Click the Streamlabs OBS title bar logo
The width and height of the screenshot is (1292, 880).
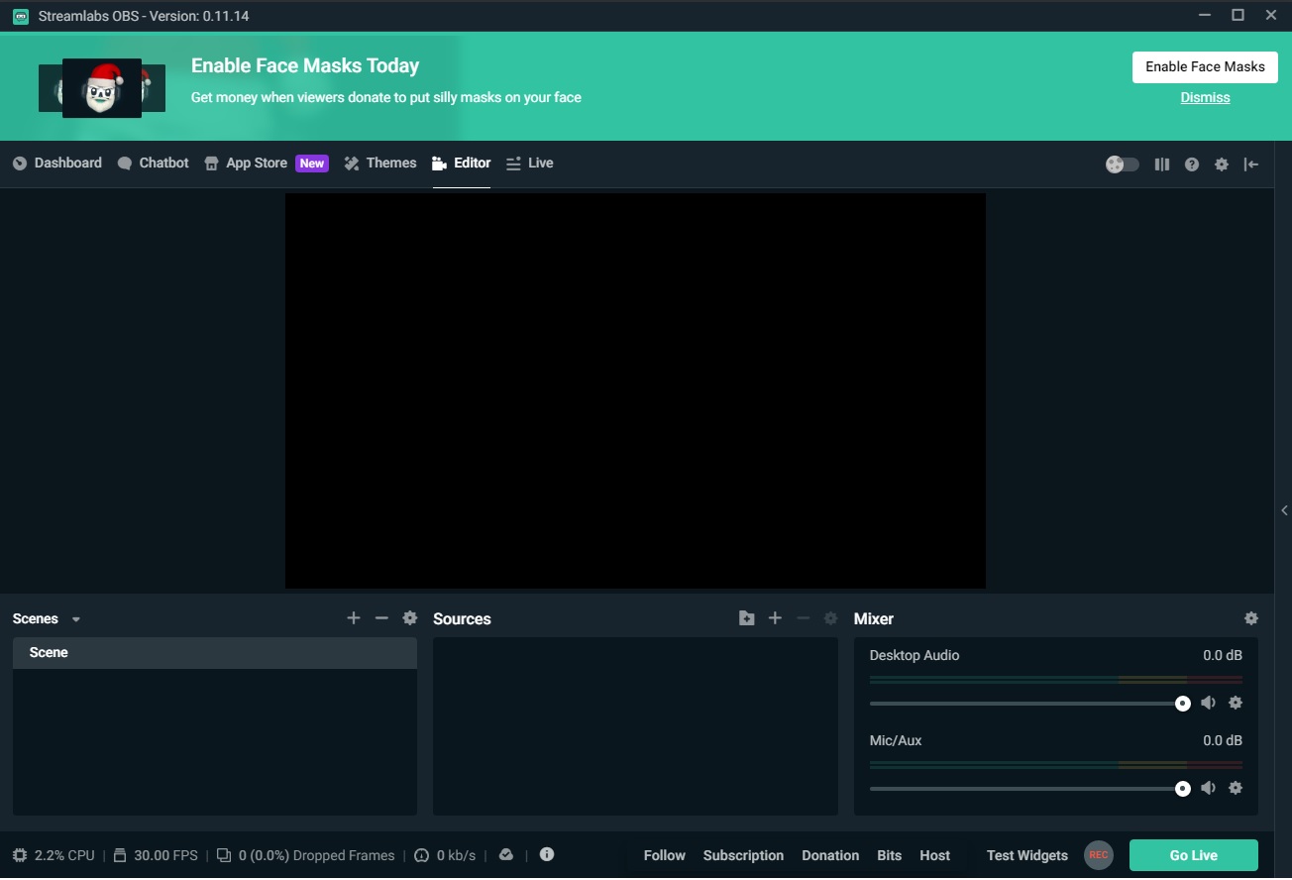coord(21,16)
